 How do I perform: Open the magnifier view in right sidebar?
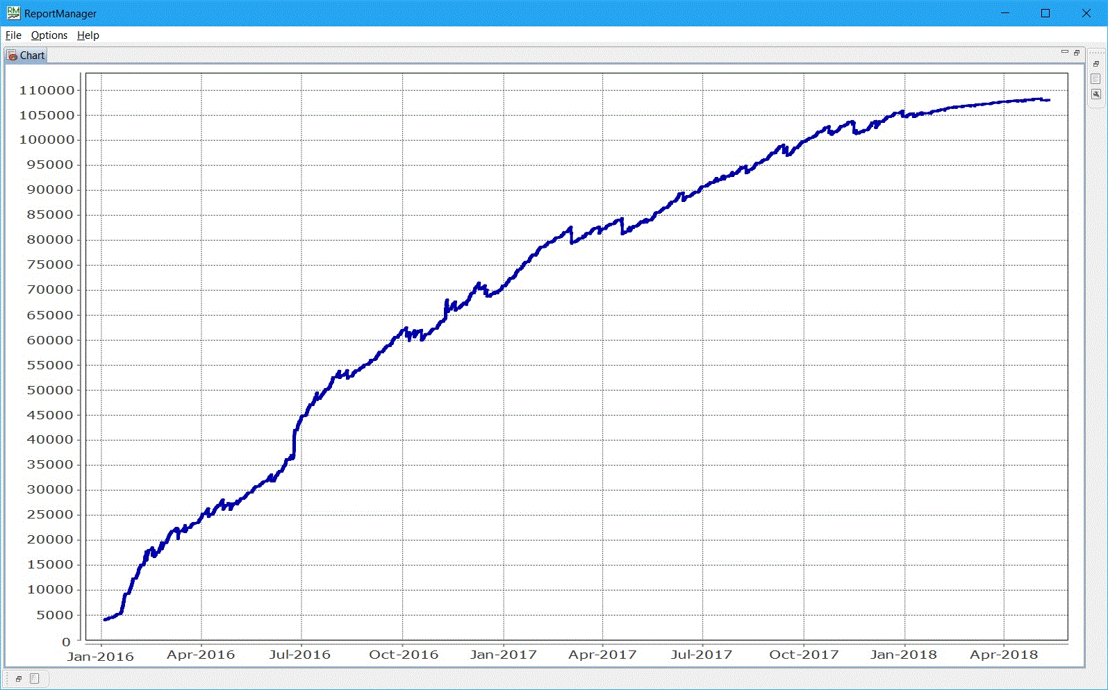click(x=1096, y=94)
